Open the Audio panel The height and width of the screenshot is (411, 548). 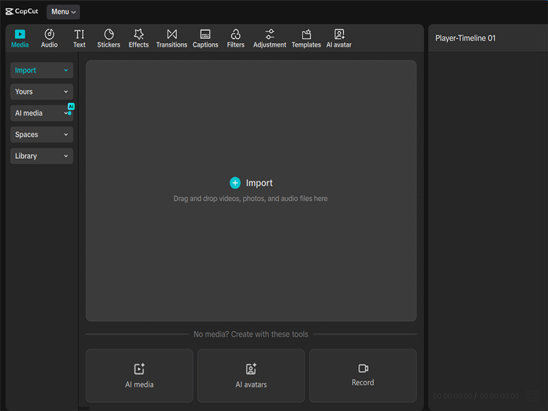(x=49, y=38)
